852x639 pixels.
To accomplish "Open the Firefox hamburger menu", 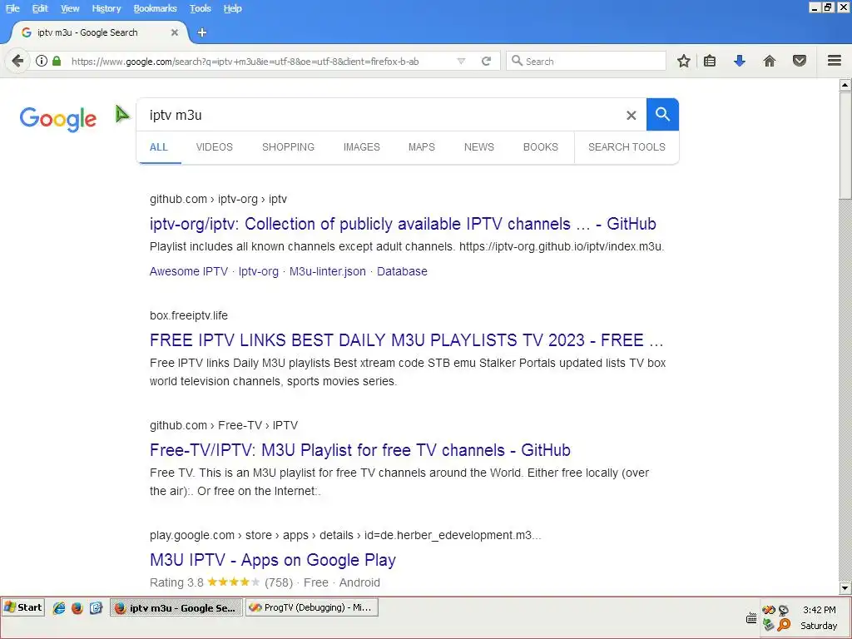I will (834, 61).
